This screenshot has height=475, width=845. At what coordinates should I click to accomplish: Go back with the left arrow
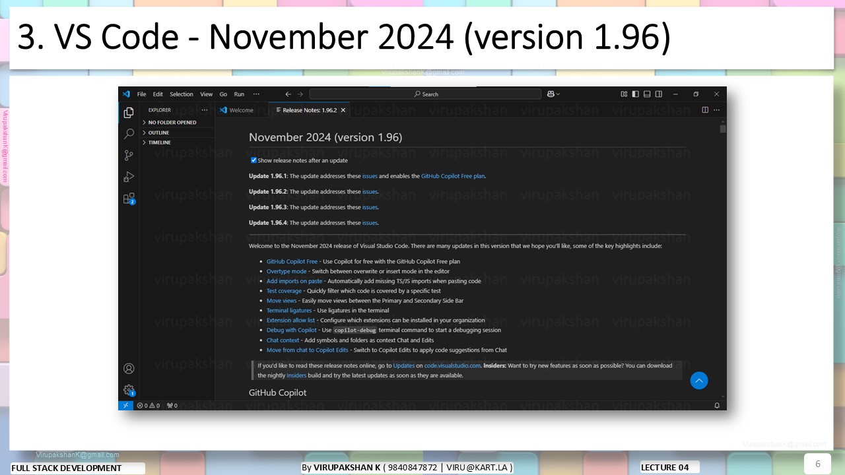(x=288, y=94)
